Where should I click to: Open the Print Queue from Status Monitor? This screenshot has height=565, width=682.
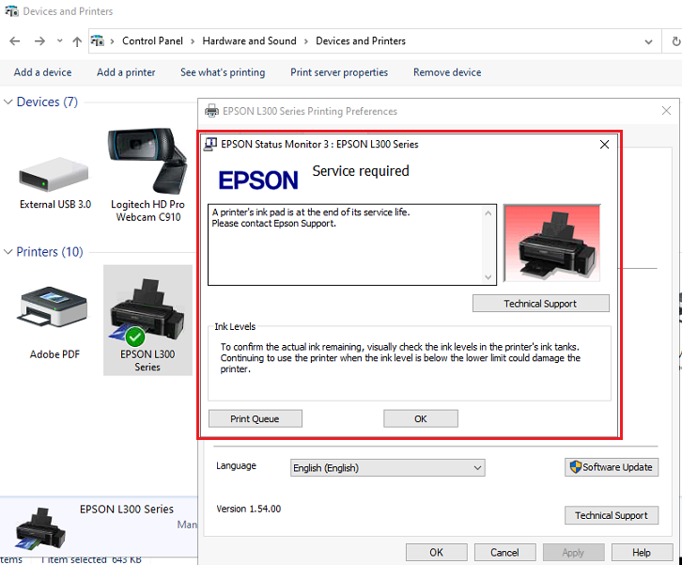coord(255,418)
